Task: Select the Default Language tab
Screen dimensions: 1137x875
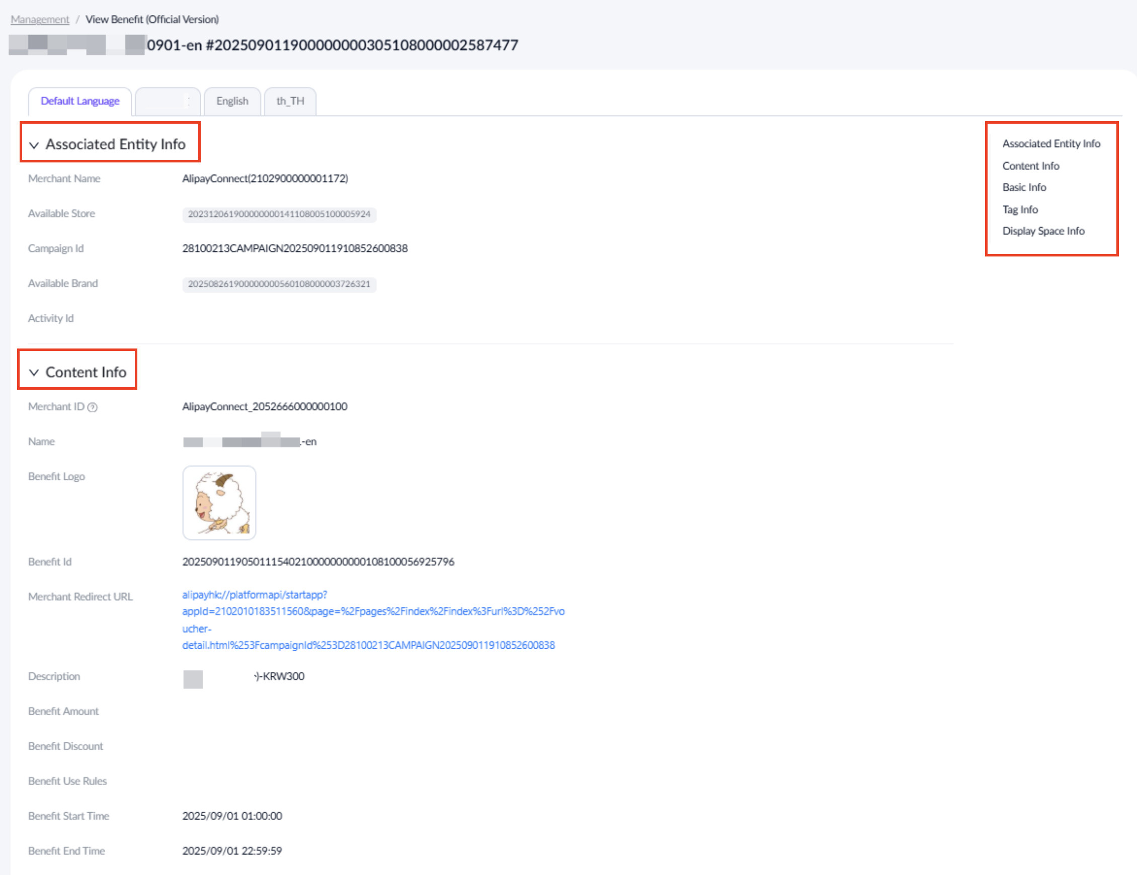Action: click(x=80, y=101)
